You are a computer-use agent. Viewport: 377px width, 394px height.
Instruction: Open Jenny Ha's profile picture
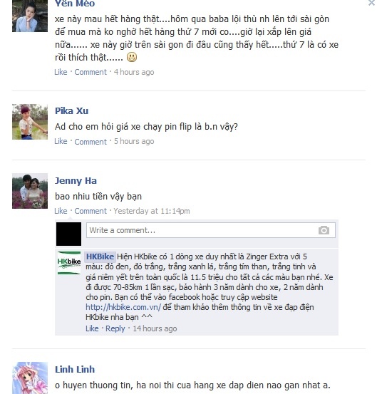pos(30,191)
